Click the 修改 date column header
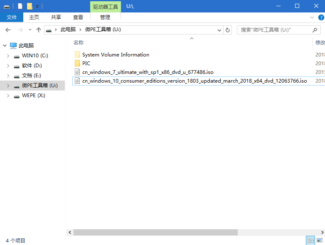 click(320, 43)
